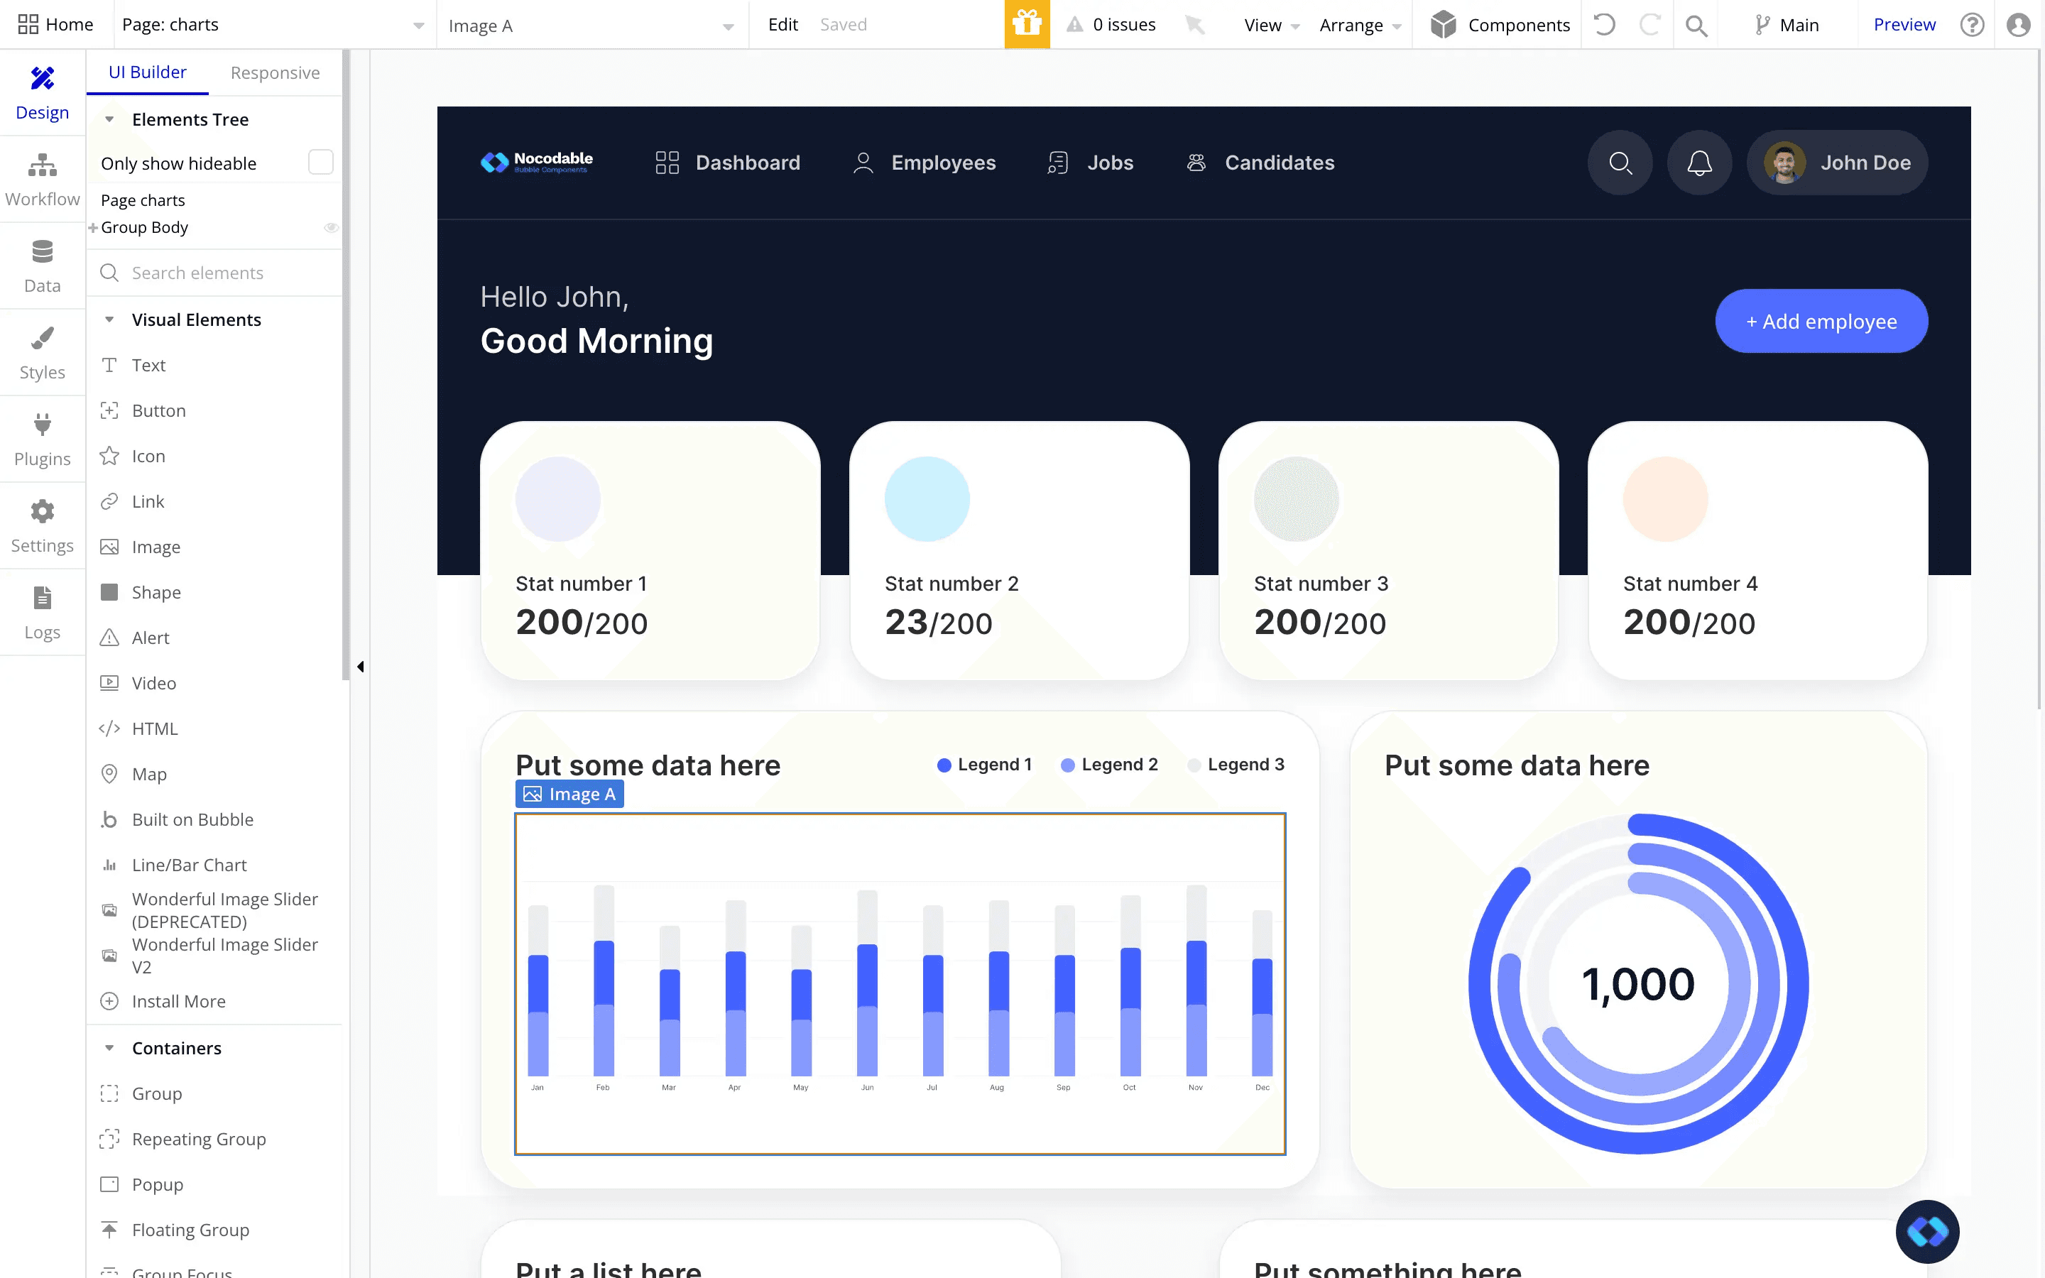Select the UI Builder tab
Viewport: 2045px width, 1278px height.
[147, 72]
